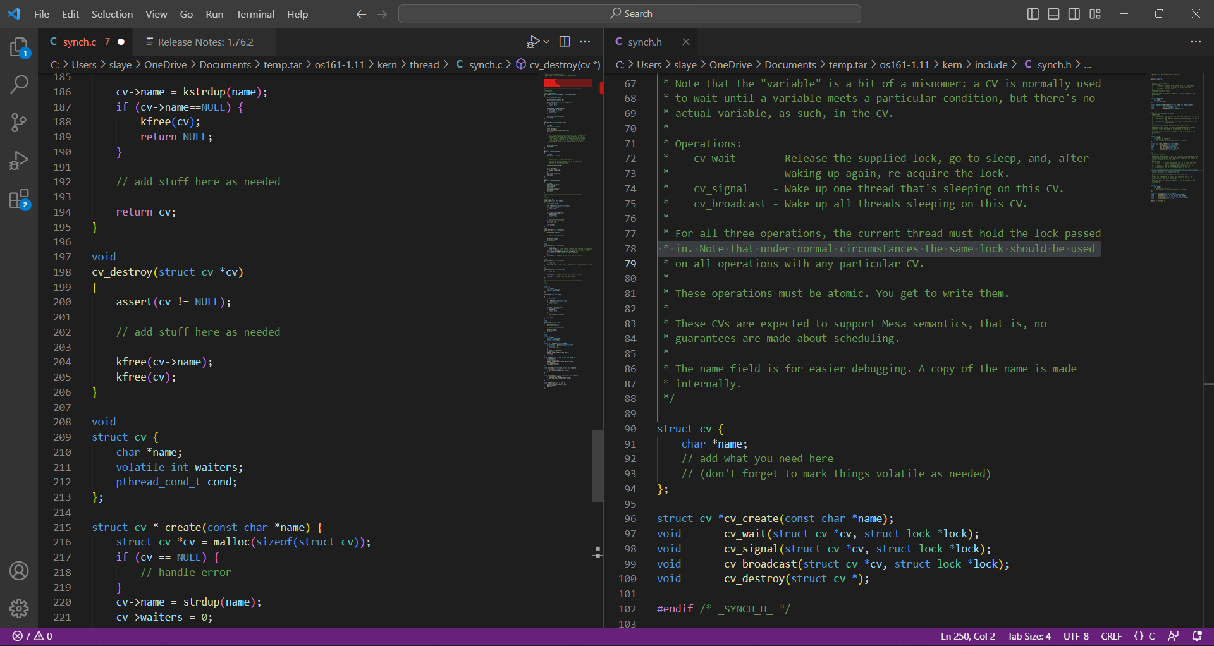Click the Split Editor Right icon
This screenshot has height=646, width=1214.
pos(565,42)
